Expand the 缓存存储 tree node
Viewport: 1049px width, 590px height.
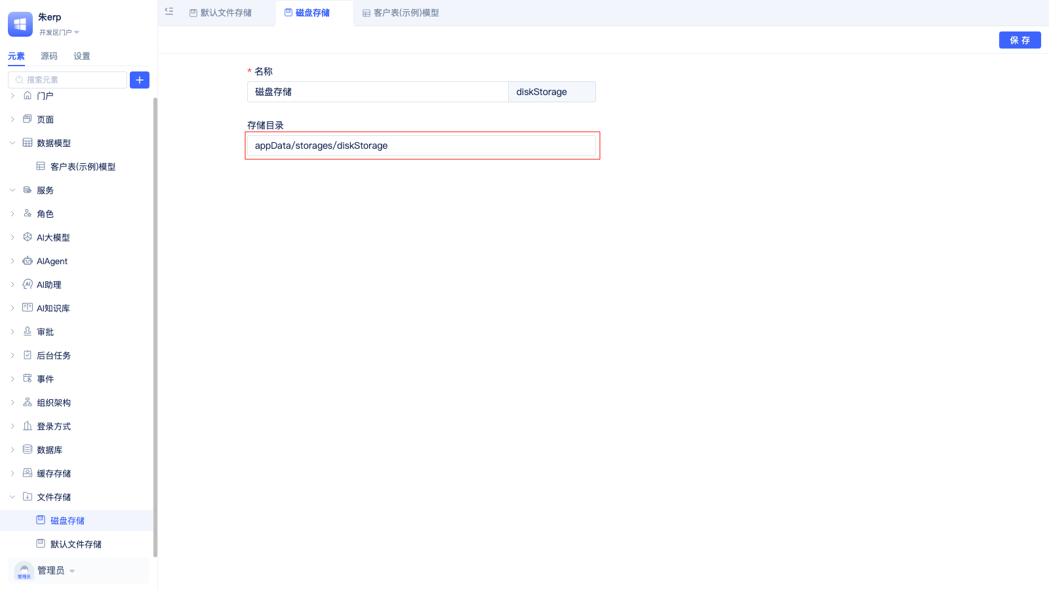pyautogui.click(x=12, y=473)
